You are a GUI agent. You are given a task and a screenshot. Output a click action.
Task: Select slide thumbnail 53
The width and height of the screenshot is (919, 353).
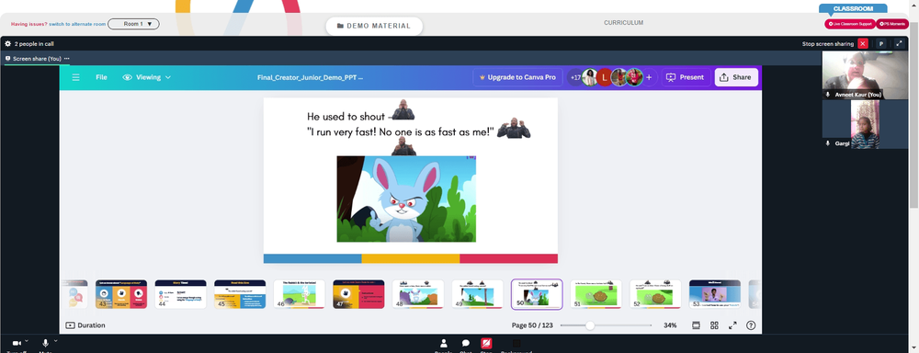click(714, 294)
